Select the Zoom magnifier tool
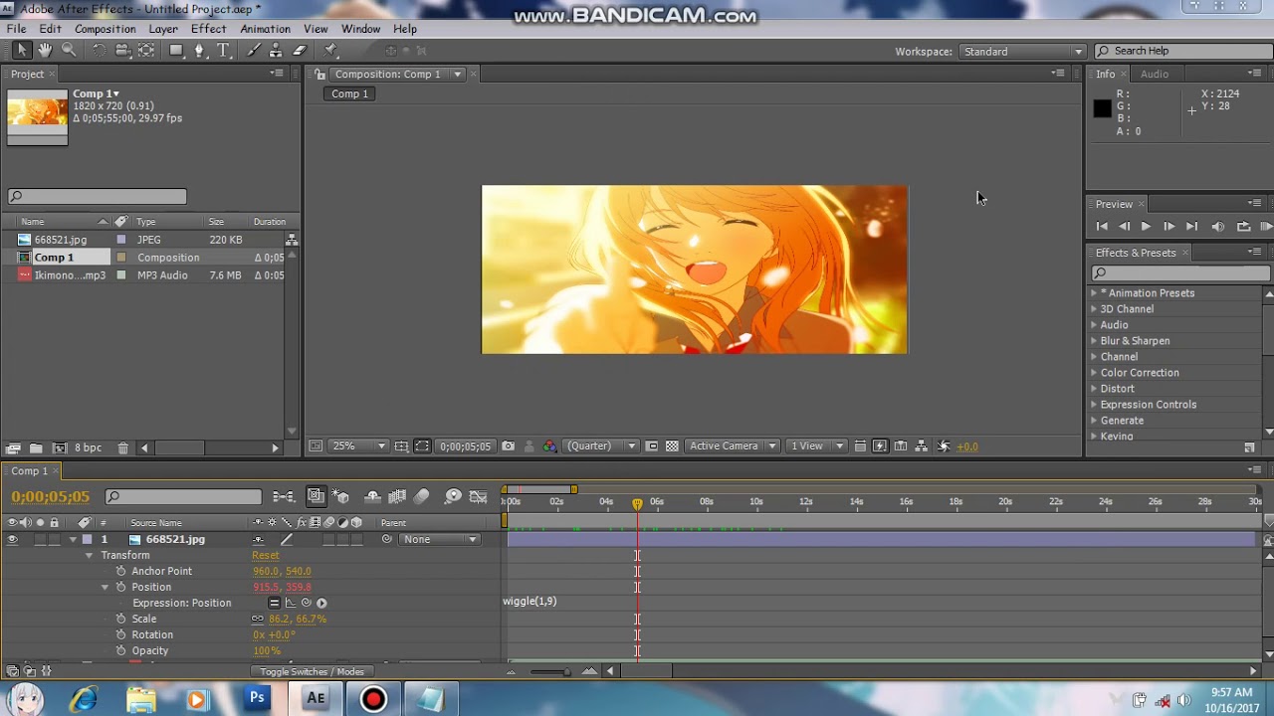 (69, 51)
